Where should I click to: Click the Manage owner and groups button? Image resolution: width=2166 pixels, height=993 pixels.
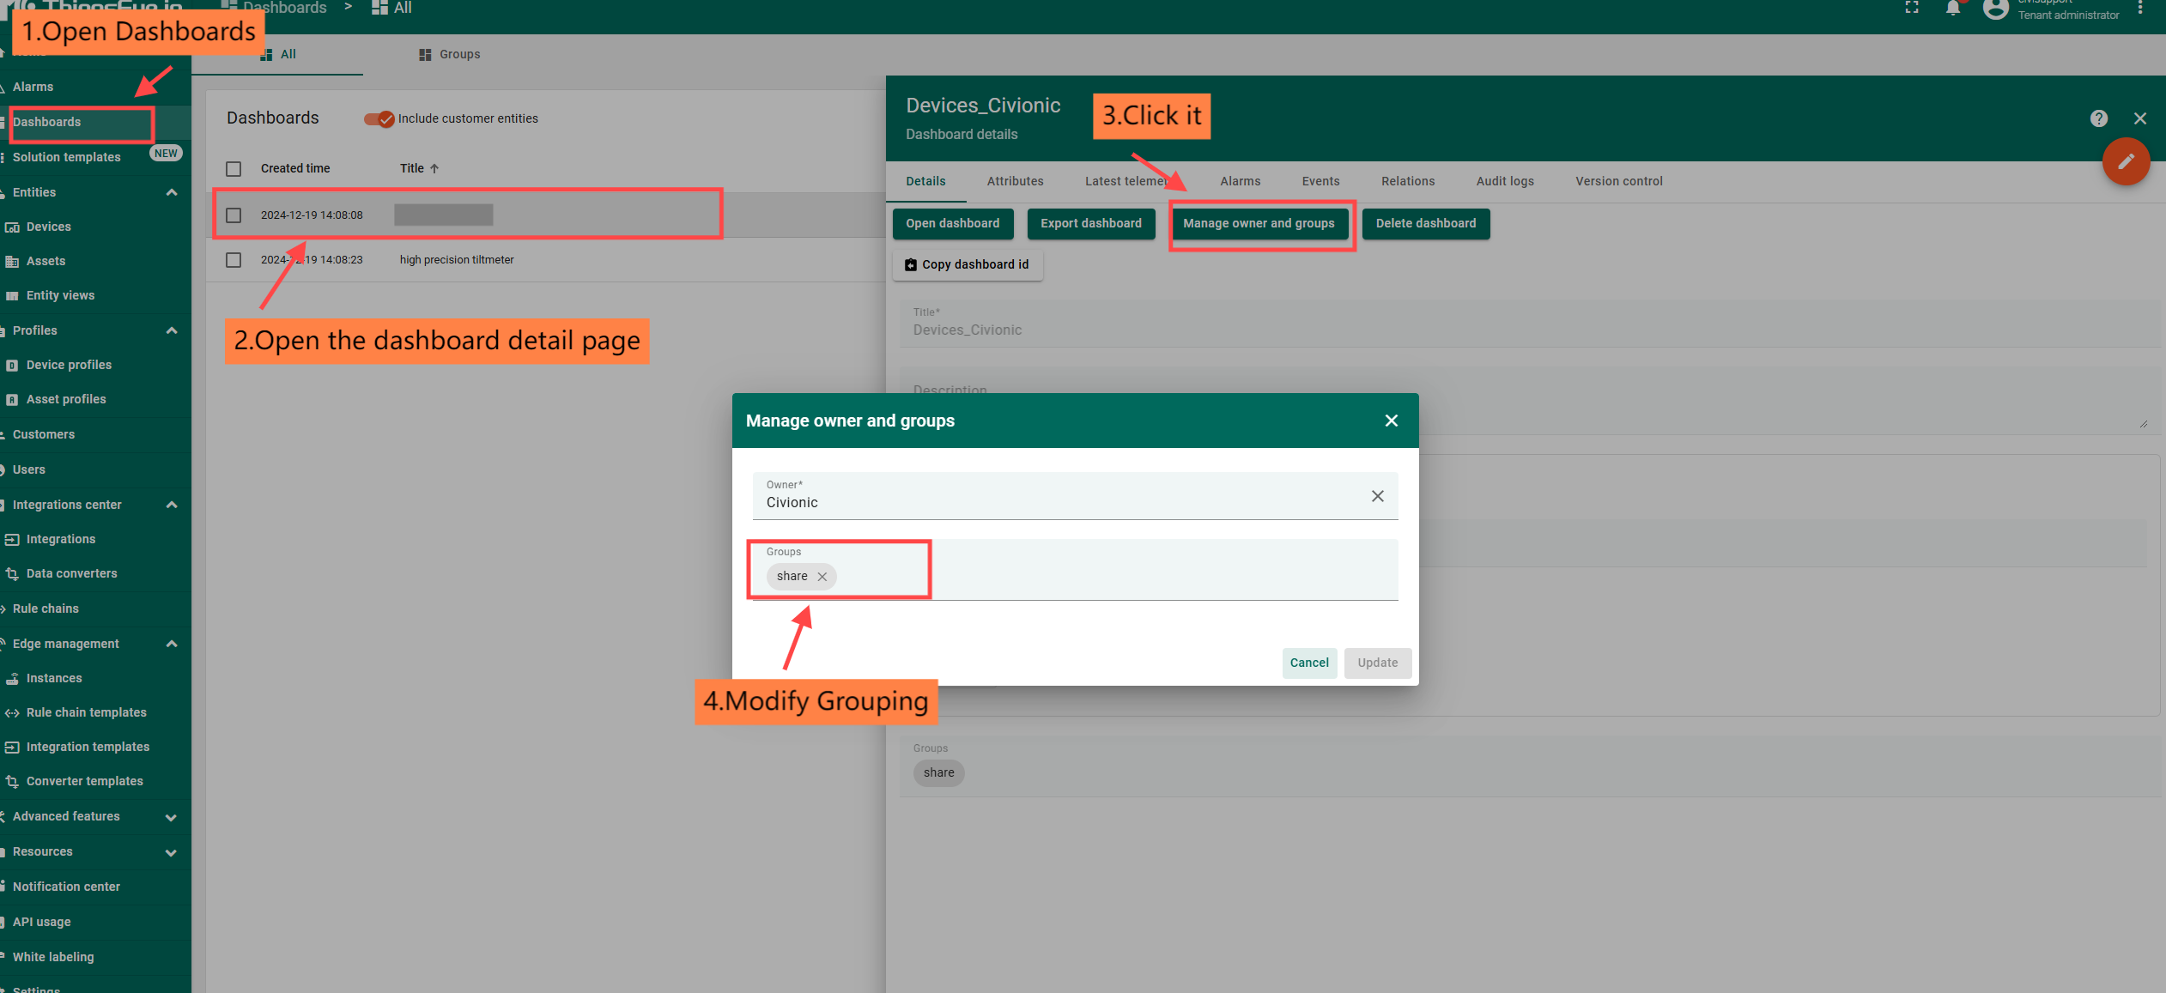tap(1259, 223)
